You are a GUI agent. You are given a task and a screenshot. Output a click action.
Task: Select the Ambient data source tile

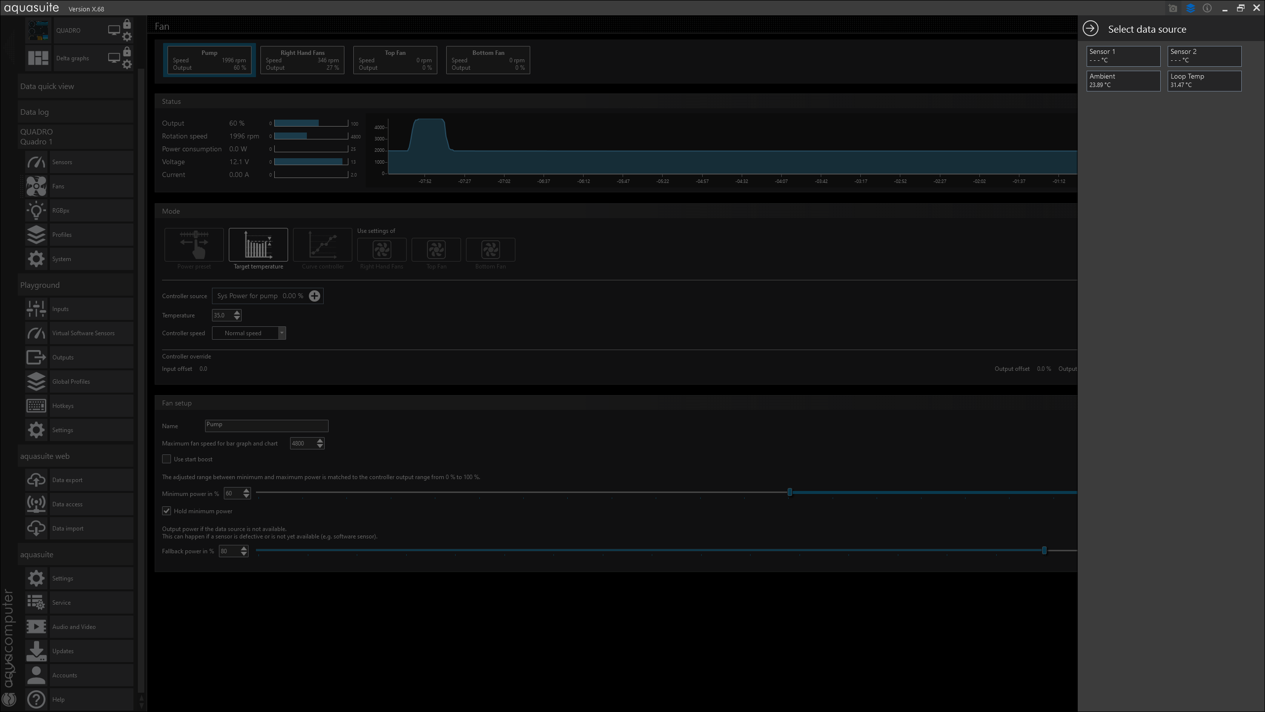[x=1123, y=81]
